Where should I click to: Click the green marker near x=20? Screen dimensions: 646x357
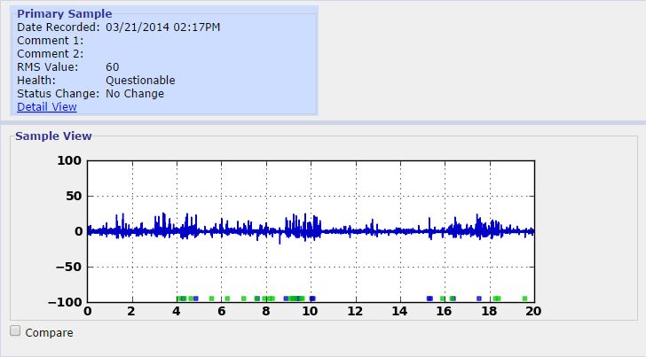pos(524,299)
